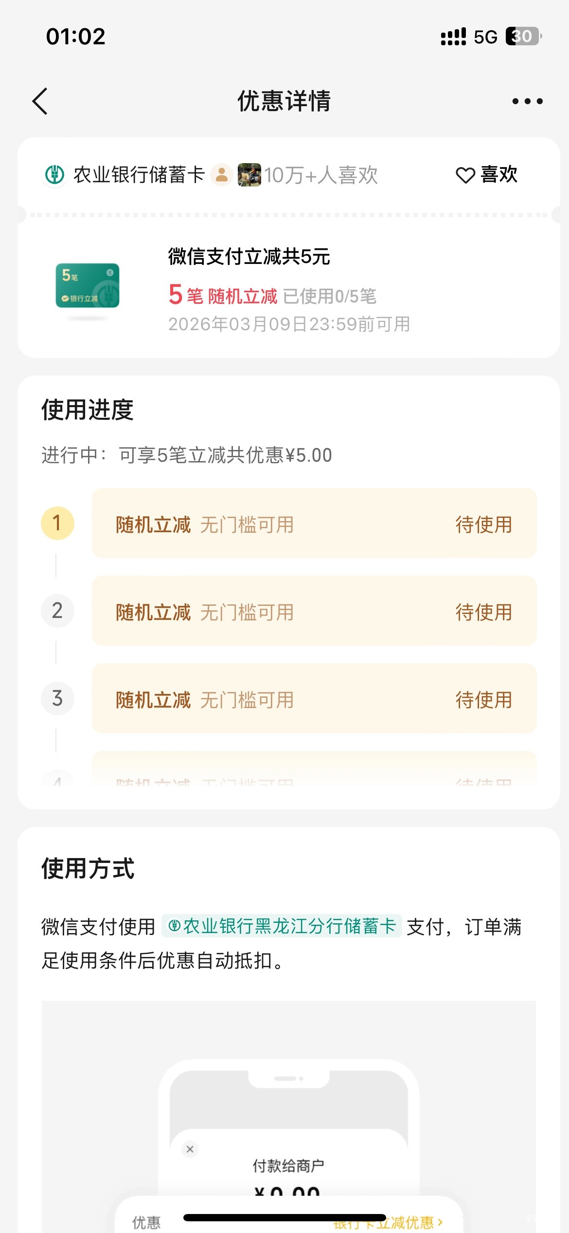This screenshot has width=569, height=1233.
Task: Tap the heart icon to like
Action: [465, 175]
